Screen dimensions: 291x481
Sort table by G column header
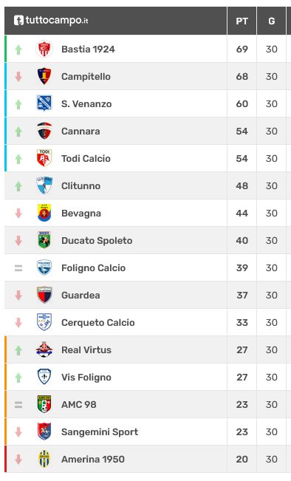click(x=271, y=21)
